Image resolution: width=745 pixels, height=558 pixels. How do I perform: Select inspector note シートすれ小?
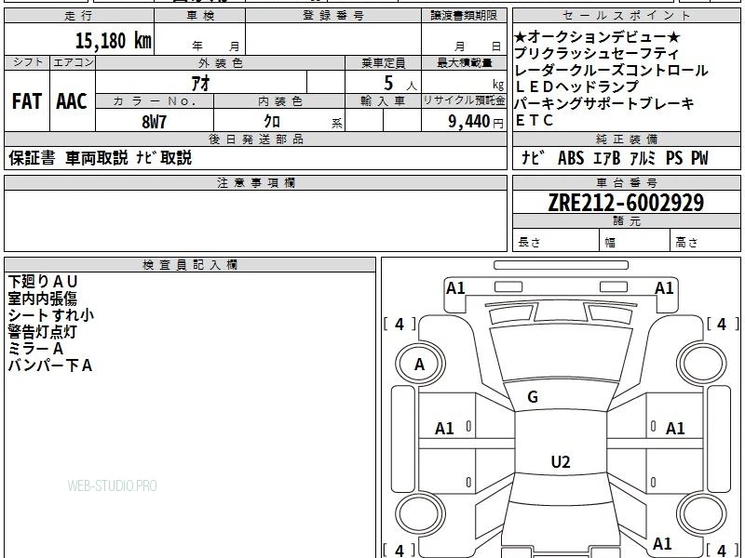pos(51,315)
